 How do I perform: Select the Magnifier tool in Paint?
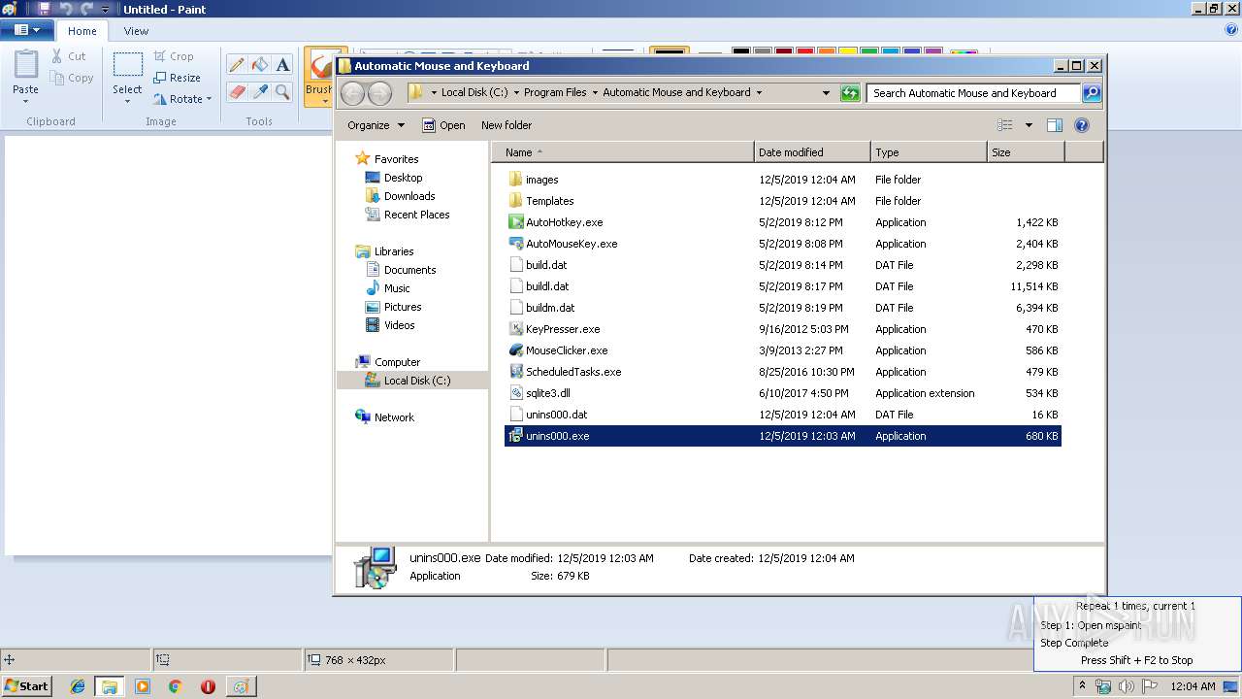282,92
